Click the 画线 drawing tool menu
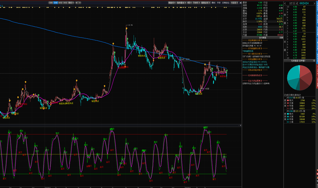This screenshot has height=188, width=318. (x=213, y=3)
